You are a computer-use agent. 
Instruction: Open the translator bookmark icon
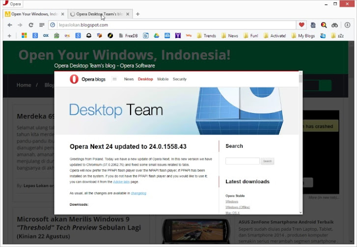tap(323, 36)
